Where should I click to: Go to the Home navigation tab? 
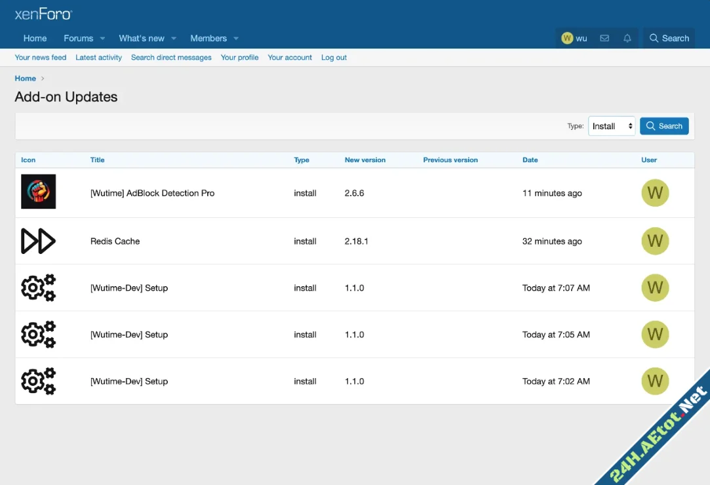35,38
